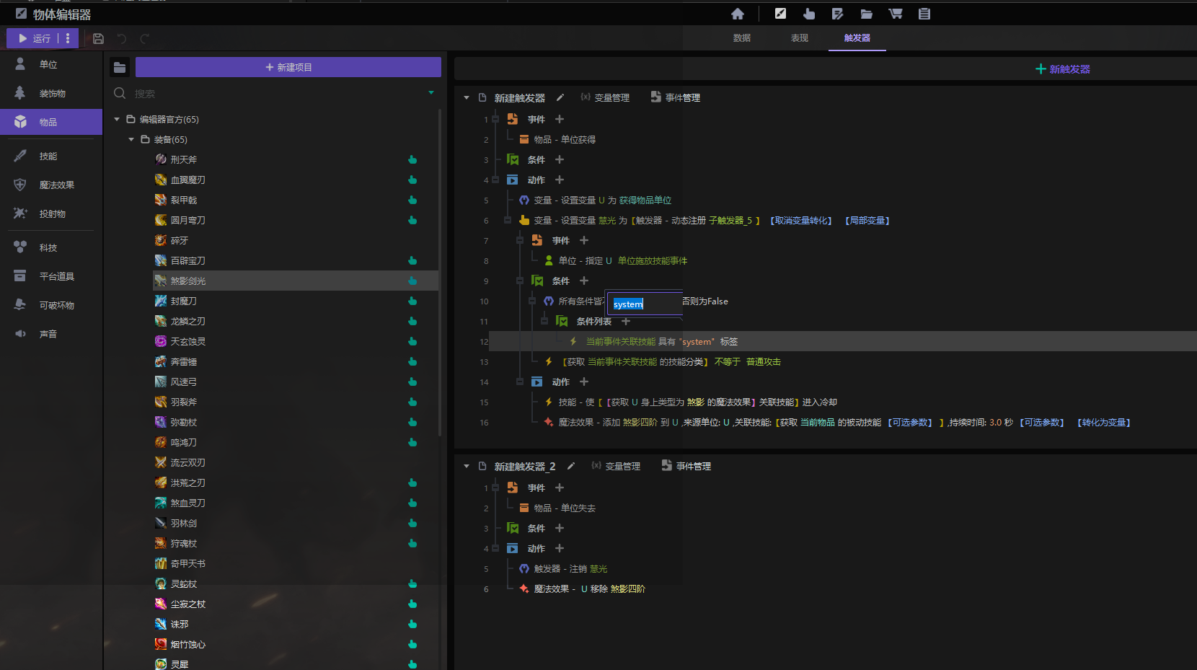
Task: Click the plus icon next to first 事件 row
Action: click(560, 119)
